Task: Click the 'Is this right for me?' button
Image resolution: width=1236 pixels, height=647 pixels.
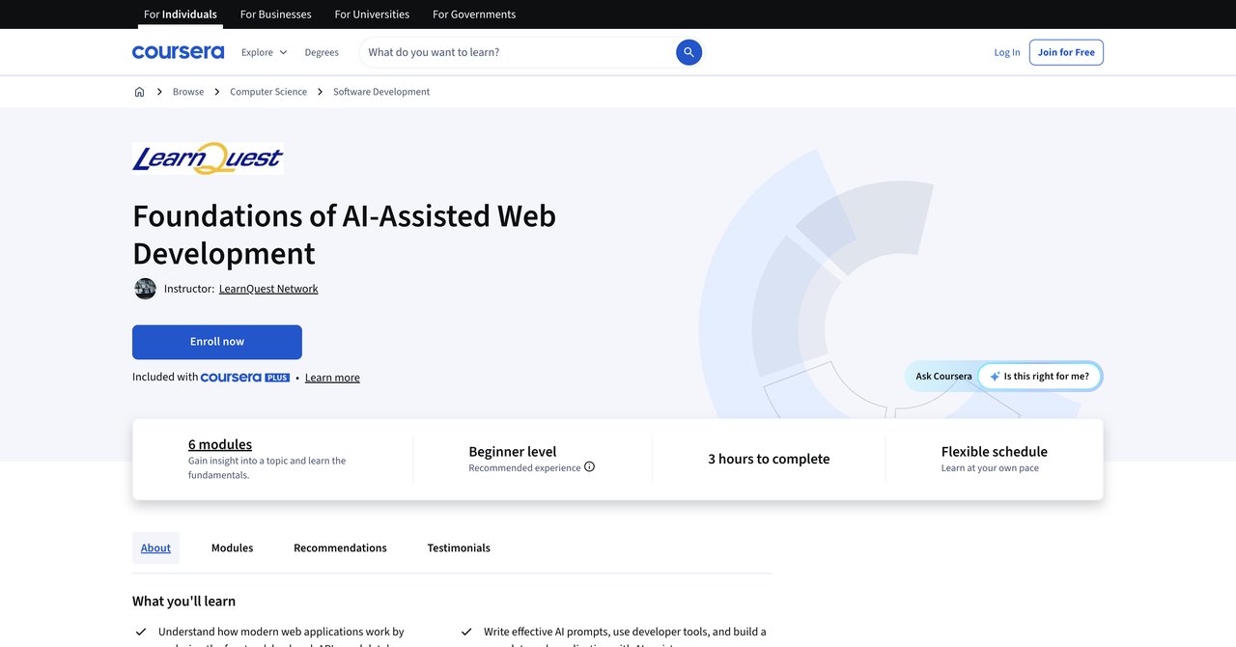Action: click(1039, 377)
